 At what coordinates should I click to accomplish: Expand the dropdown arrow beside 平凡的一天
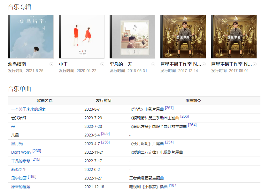tap(153, 64)
